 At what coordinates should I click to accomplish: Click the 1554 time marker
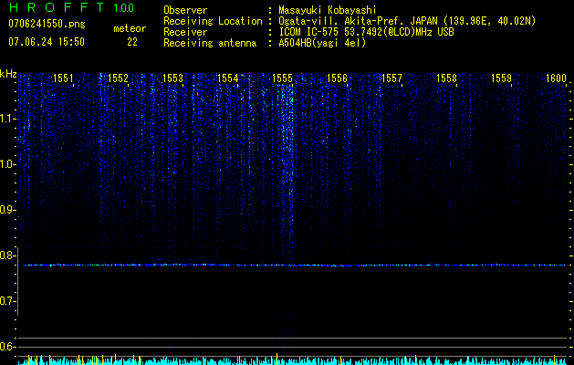coord(228,78)
